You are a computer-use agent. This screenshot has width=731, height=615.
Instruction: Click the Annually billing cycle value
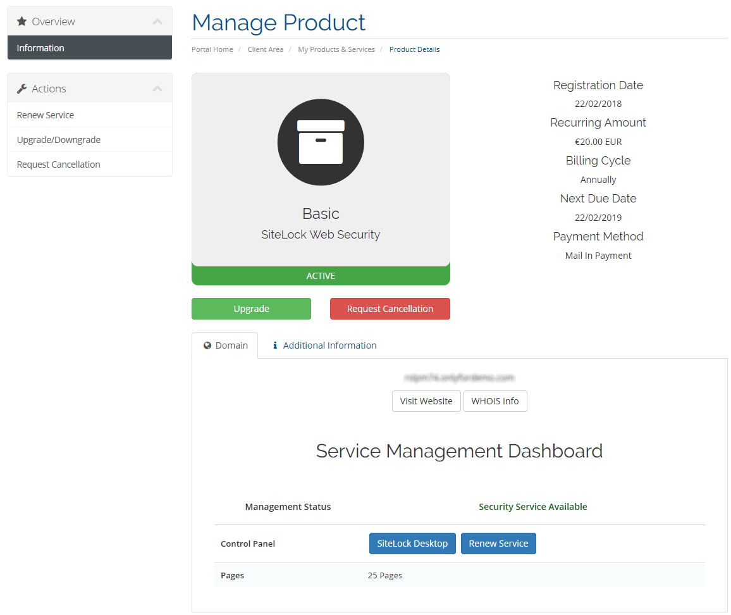598,180
